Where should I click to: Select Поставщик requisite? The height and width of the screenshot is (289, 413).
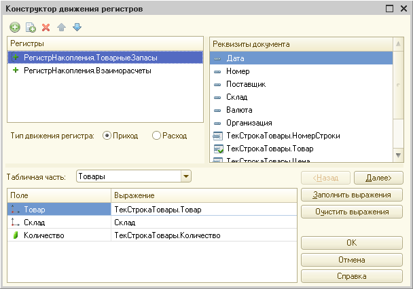point(302,84)
